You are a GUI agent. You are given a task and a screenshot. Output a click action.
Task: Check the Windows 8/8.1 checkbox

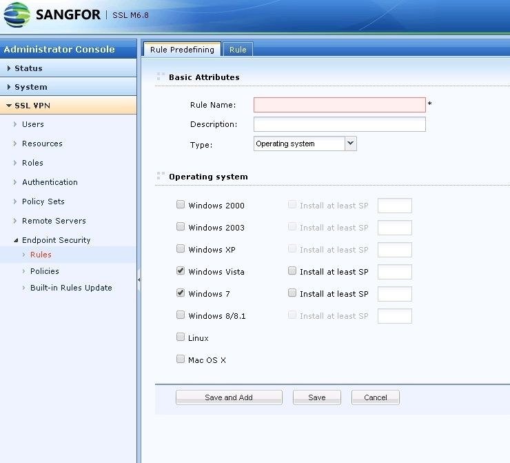[x=181, y=315]
